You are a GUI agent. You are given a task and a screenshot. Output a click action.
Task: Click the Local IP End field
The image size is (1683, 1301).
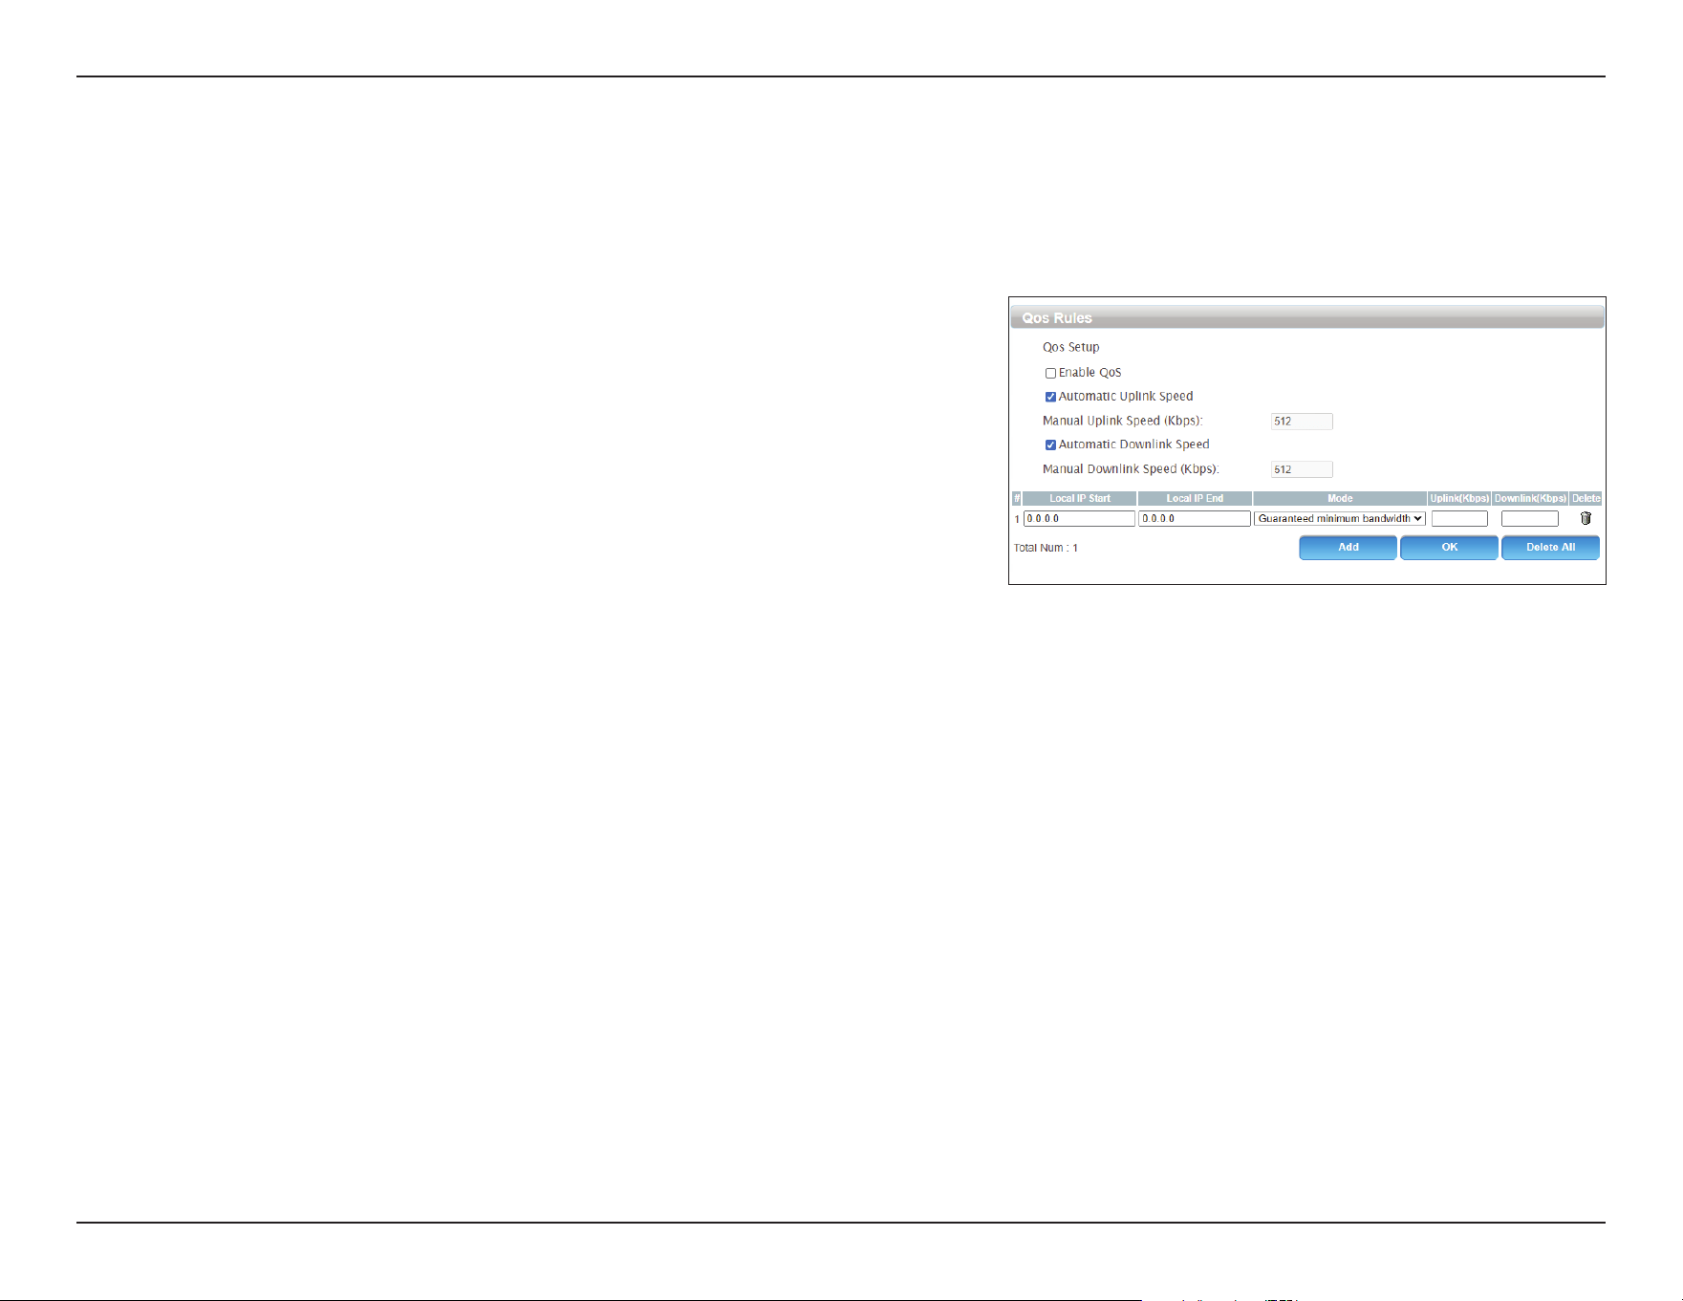coord(1195,518)
